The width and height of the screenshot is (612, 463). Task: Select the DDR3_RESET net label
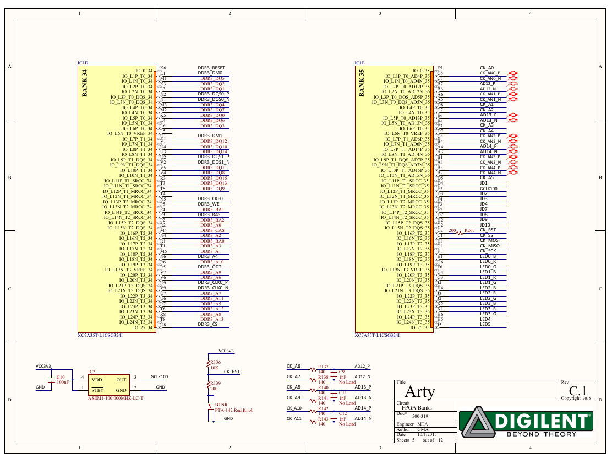click(211, 68)
